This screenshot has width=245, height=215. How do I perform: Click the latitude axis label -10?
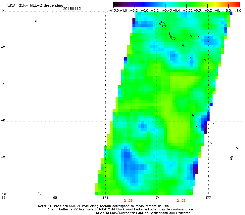coord(3,194)
